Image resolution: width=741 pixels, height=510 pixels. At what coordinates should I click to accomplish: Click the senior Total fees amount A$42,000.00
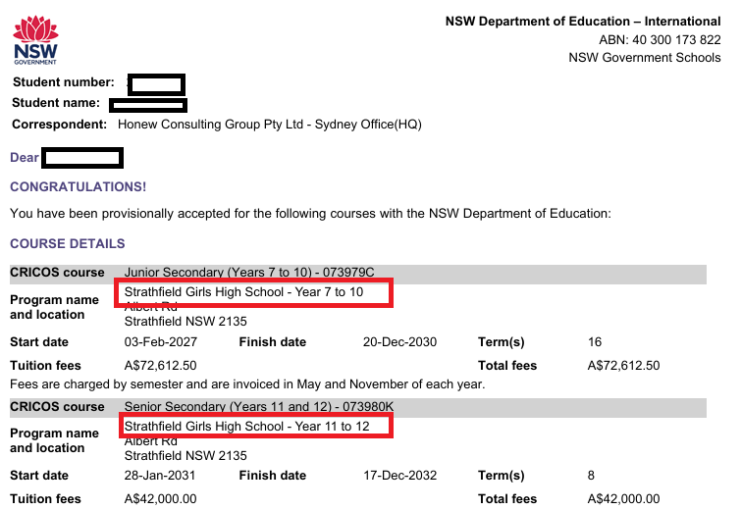point(623,499)
